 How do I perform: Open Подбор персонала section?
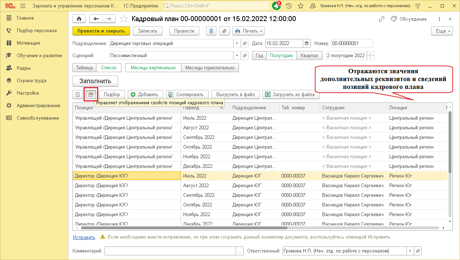36,30
